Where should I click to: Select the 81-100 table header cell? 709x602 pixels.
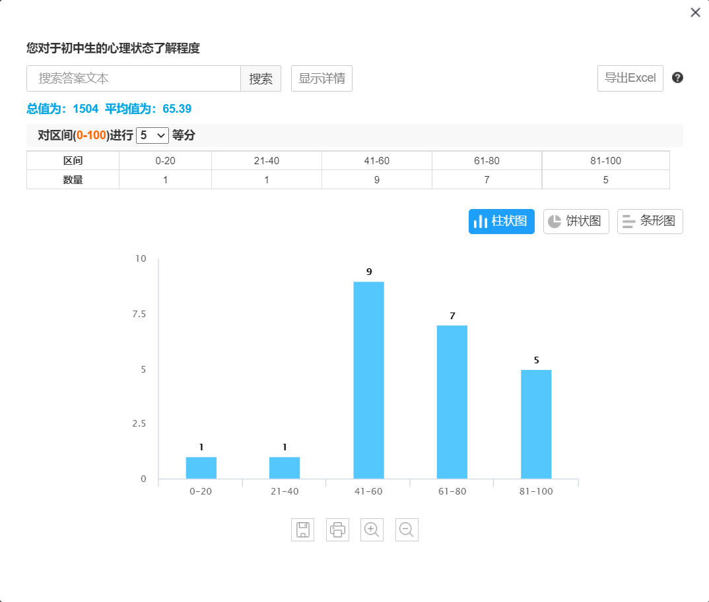(x=605, y=161)
